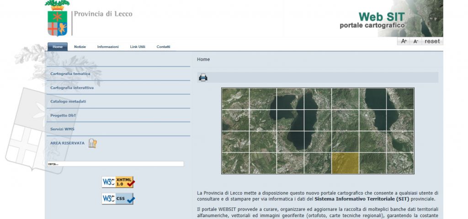Go to the Informazioni menu item
This screenshot has height=219, width=468.
(108, 47)
